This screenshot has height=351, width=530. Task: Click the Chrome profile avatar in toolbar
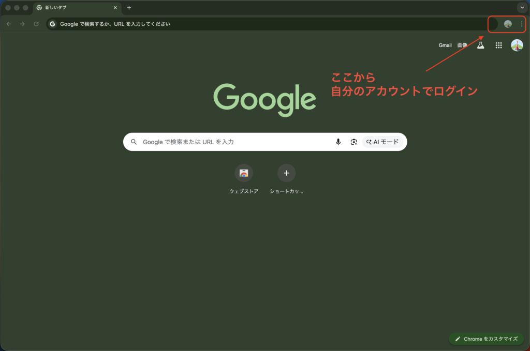508,24
